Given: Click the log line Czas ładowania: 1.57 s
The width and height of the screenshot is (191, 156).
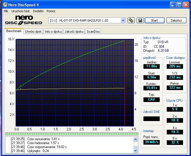Looking at the screenshot, I should [x=35, y=143].
